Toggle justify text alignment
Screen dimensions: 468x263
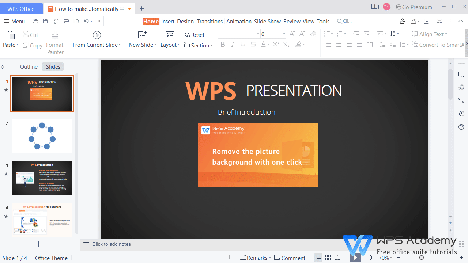click(x=359, y=45)
